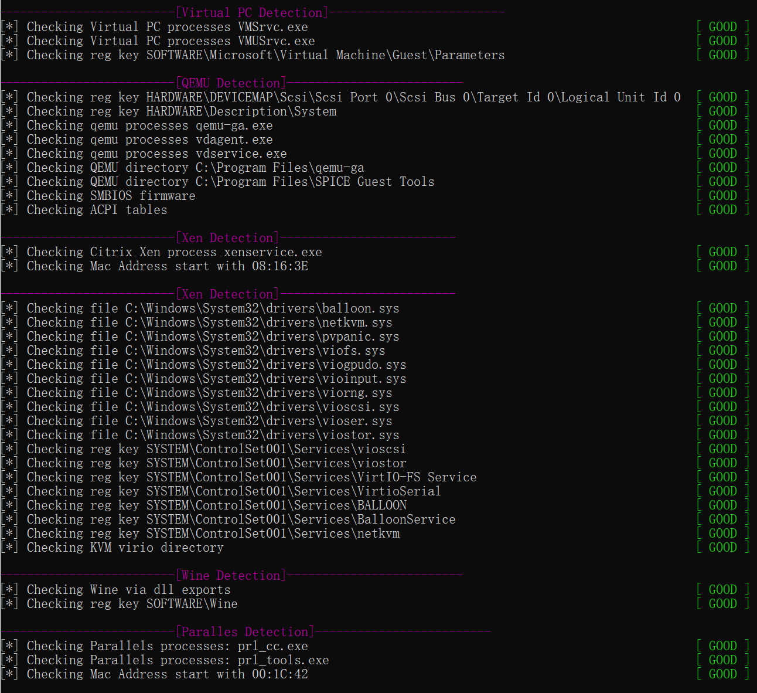
Task: Select the viogpudo.sys file check line
Action: click(x=203, y=365)
